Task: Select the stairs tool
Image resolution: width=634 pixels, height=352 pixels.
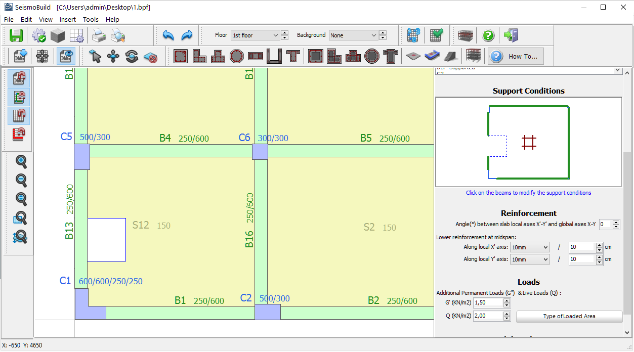Action: [451, 56]
